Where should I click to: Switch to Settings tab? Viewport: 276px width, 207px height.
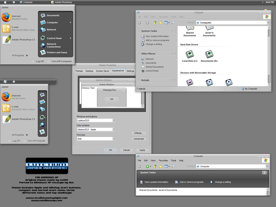click(x=130, y=71)
